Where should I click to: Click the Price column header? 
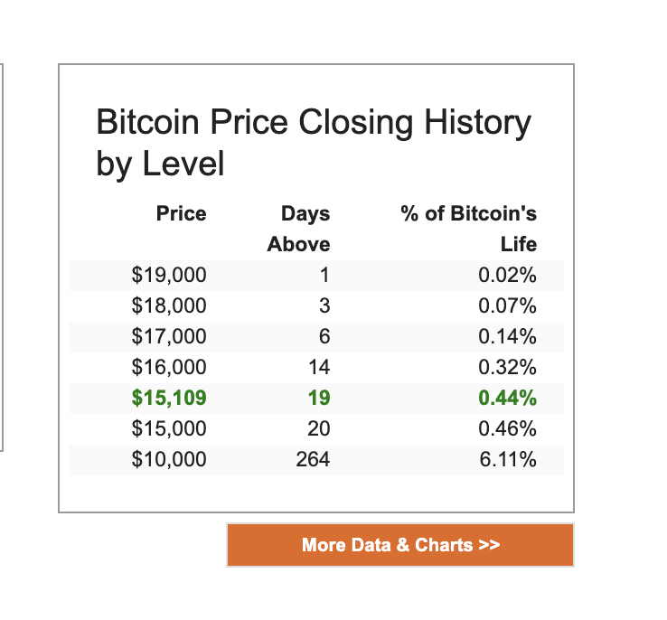point(181,214)
